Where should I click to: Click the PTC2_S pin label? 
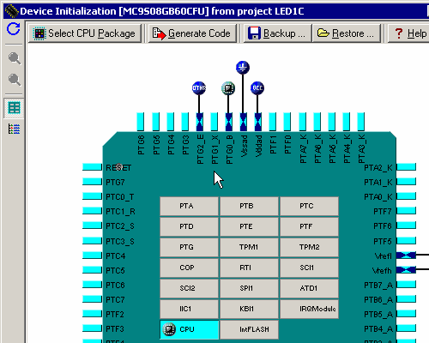[x=120, y=226]
